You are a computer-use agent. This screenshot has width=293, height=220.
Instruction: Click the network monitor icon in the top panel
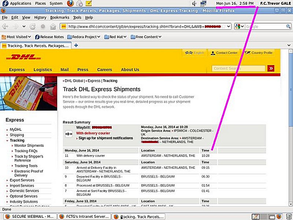click(203, 3)
